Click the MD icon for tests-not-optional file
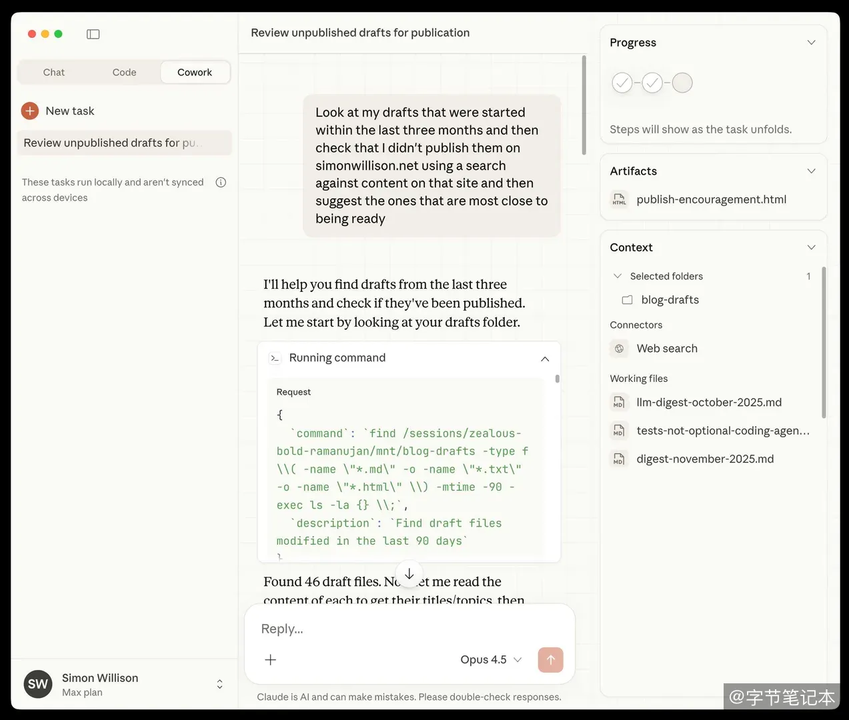This screenshot has height=720, width=849. point(619,431)
